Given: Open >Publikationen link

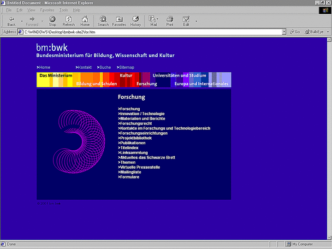Looking at the screenshot, I should tap(132, 143).
